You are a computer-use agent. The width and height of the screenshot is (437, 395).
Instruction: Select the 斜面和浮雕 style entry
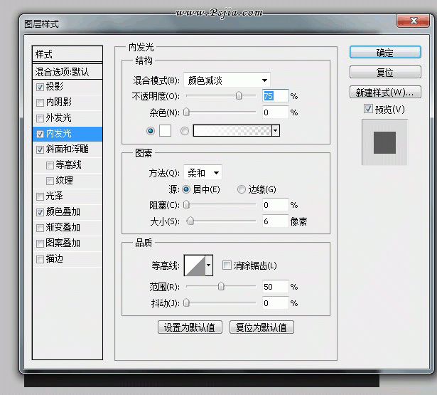[68, 149]
